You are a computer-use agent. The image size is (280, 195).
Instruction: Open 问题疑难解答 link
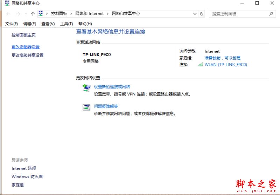pos(106,107)
